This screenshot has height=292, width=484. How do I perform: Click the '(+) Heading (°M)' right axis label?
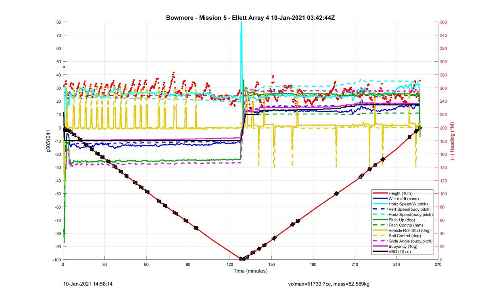pos(453,141)
